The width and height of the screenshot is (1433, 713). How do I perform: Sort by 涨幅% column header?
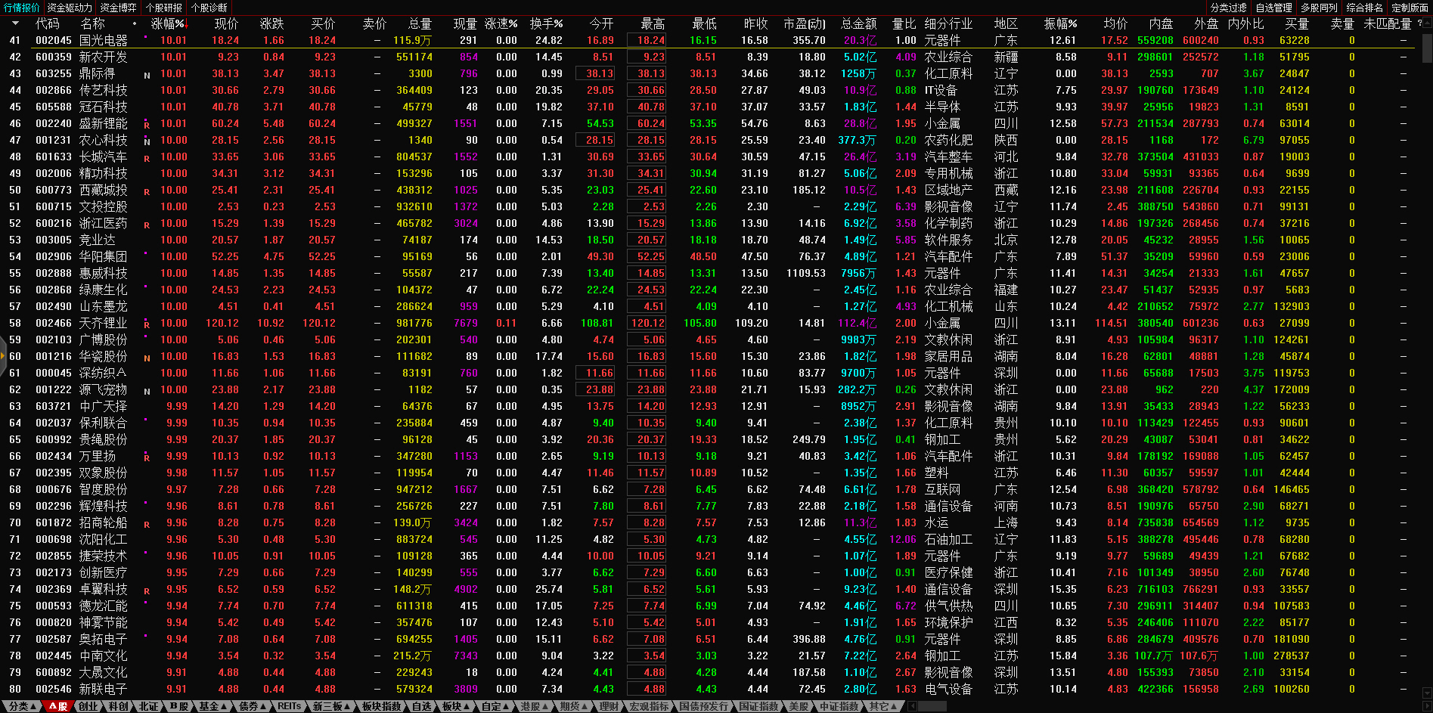(x=167, y=23)
